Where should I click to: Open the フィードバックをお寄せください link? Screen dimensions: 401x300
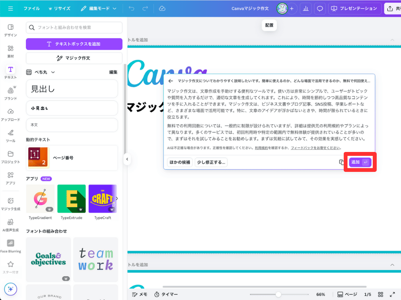316,148
